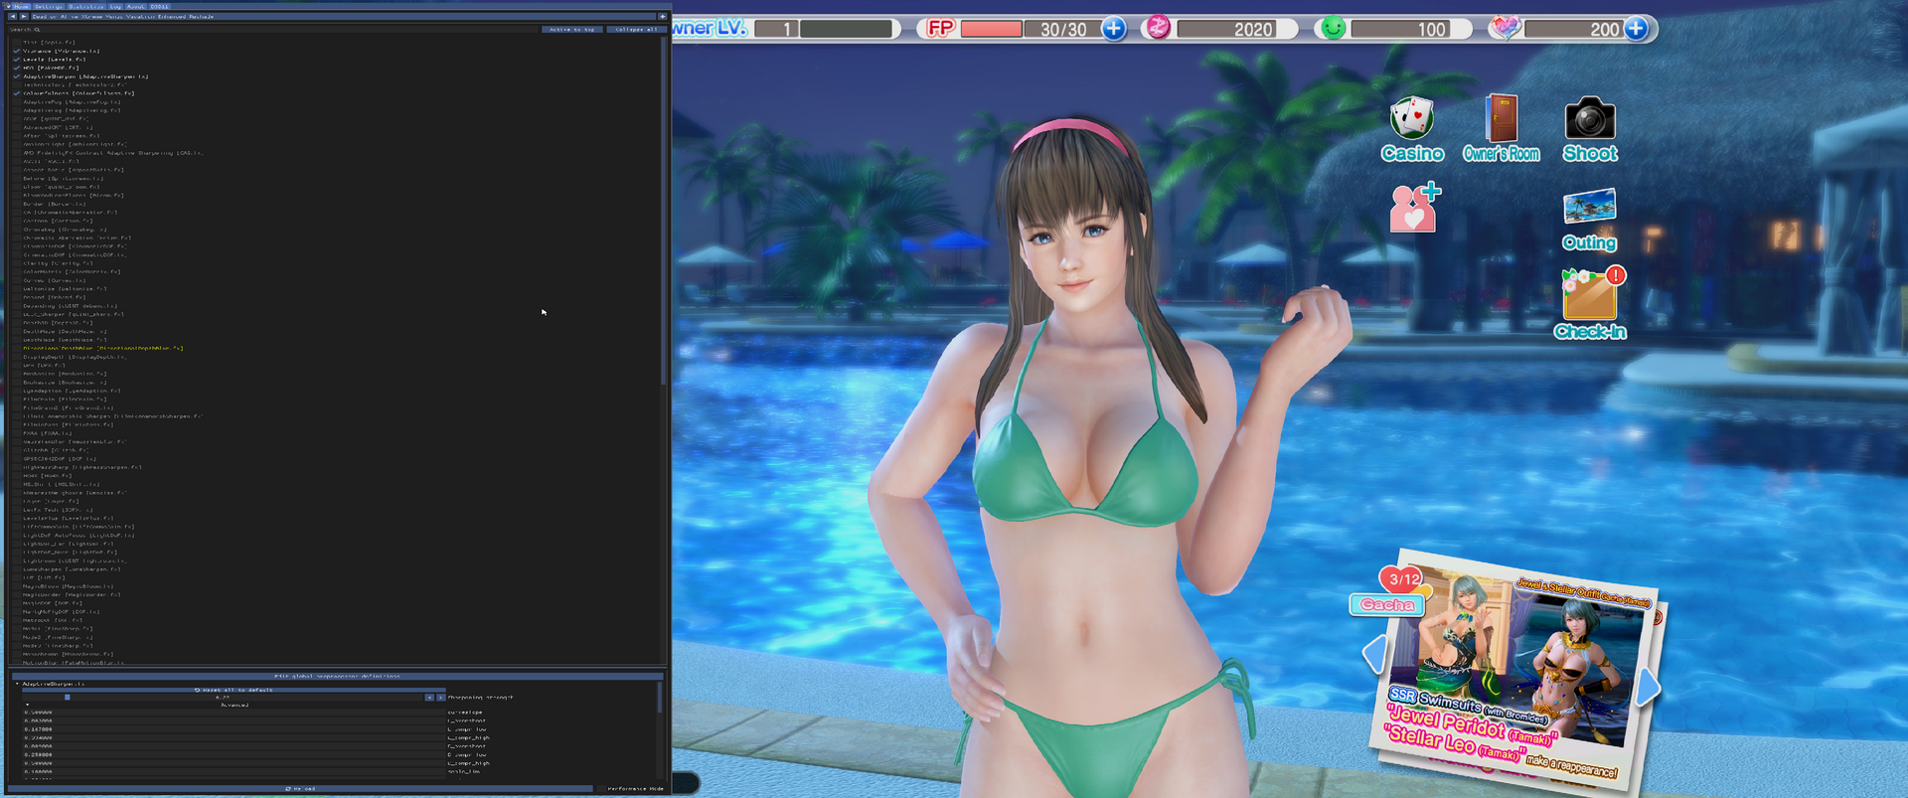
Task: Click the variable settings panel scrollbar
Action: point(659,698)
